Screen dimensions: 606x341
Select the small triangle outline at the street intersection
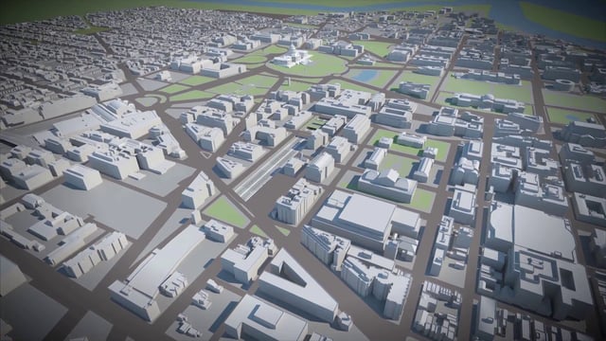tap(205, 154)
